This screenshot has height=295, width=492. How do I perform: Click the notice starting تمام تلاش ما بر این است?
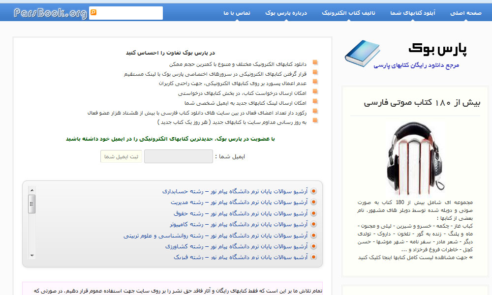pos(178,291)
